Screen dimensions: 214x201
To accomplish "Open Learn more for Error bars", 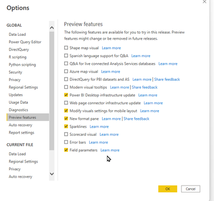I will coord(98,142).
